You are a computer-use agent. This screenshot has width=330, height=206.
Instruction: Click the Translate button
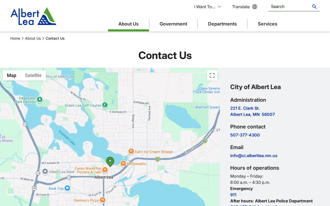[x=244, y=7]
